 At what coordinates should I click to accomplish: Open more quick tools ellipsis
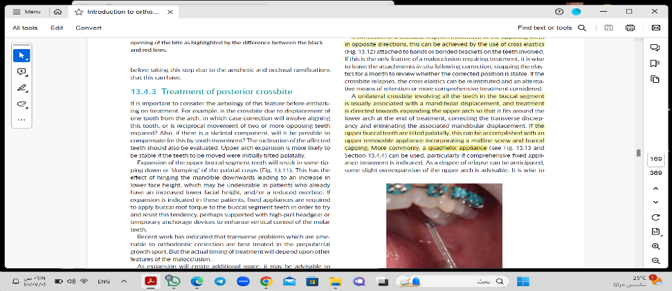point(21,120)
